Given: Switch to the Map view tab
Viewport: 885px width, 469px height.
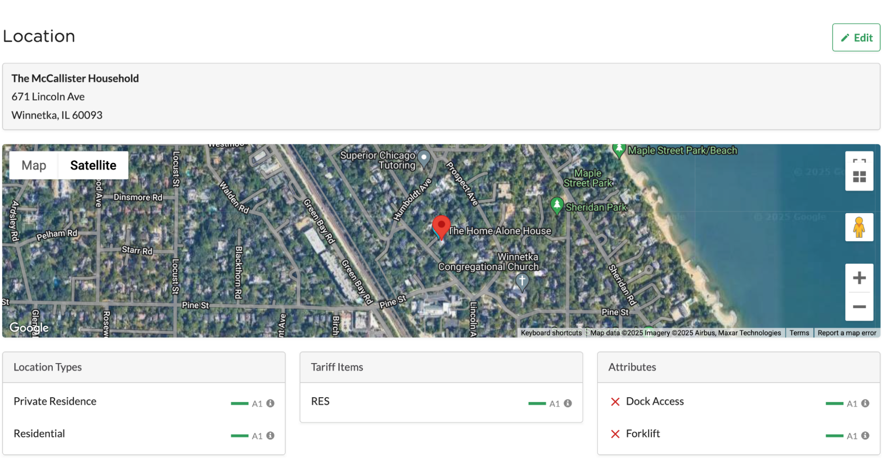Looking at the screenshot, I should coord(34,165).
